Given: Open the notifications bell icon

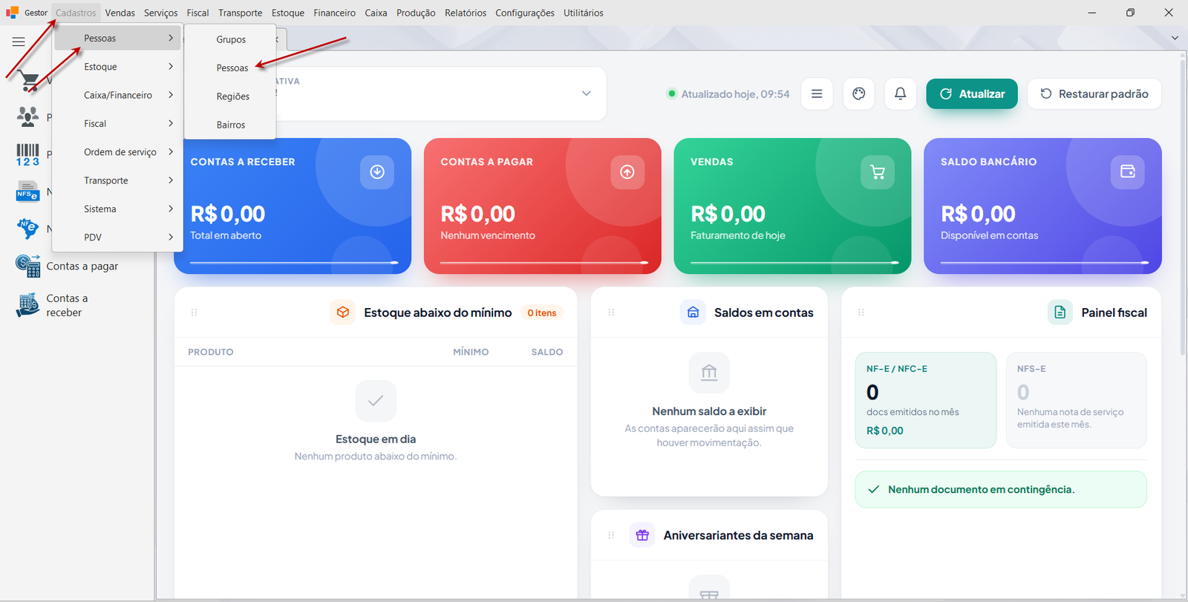Looking at the screenshot, I should point(900,94).
